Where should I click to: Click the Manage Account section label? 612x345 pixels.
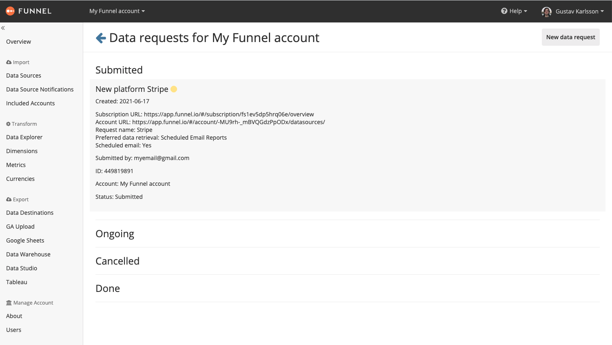coord(33,303)
